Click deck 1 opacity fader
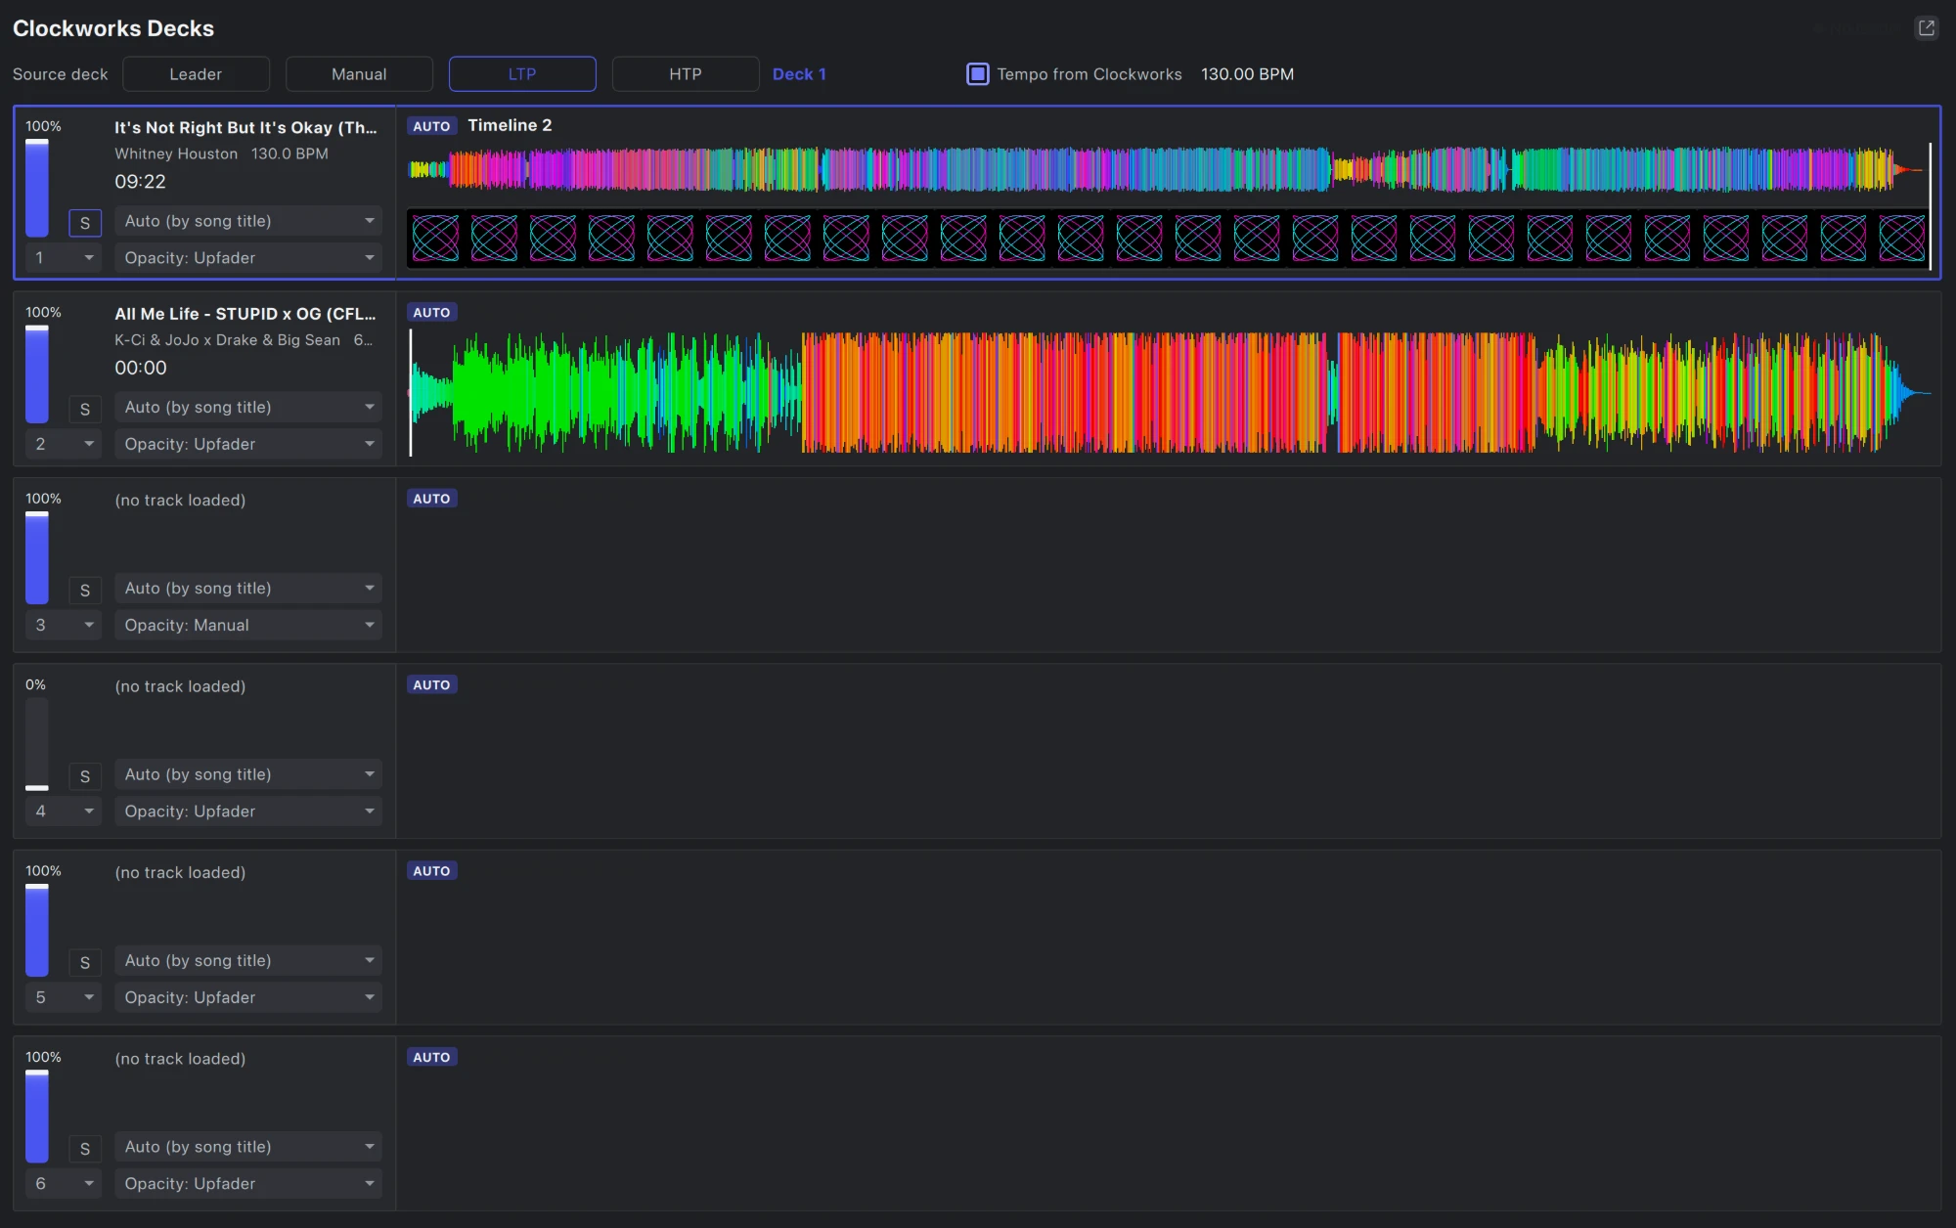 pyautogui.click(x=37, y=188)
